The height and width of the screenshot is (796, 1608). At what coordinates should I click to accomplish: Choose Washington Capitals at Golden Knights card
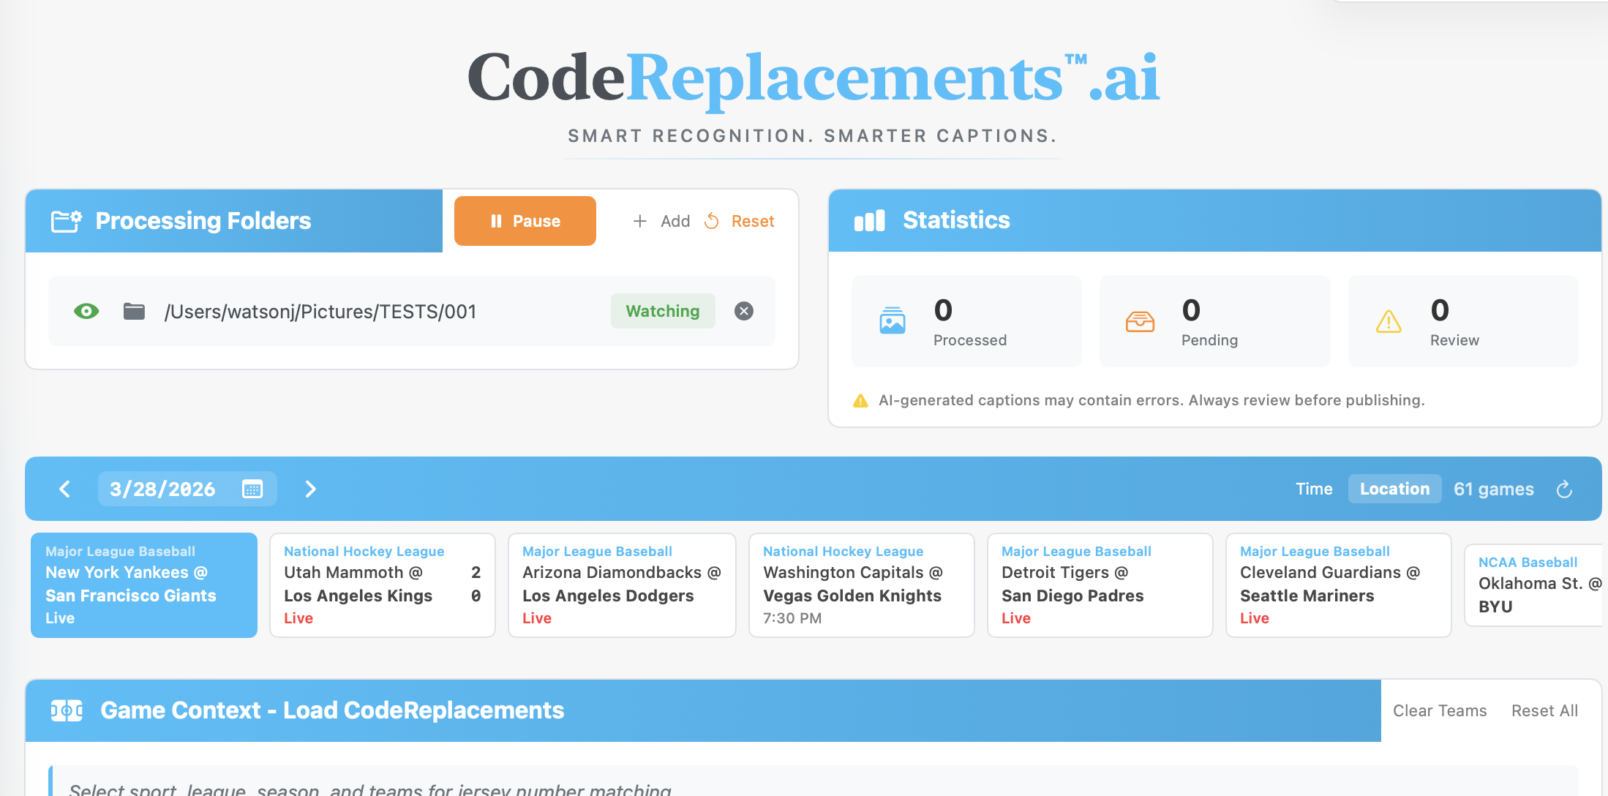click(x=860, y=585)
